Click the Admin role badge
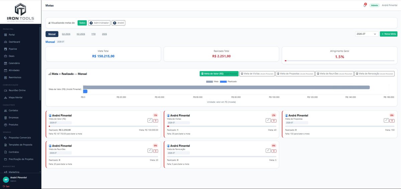The height and width of the screenshot is (189, 401). 374,5
